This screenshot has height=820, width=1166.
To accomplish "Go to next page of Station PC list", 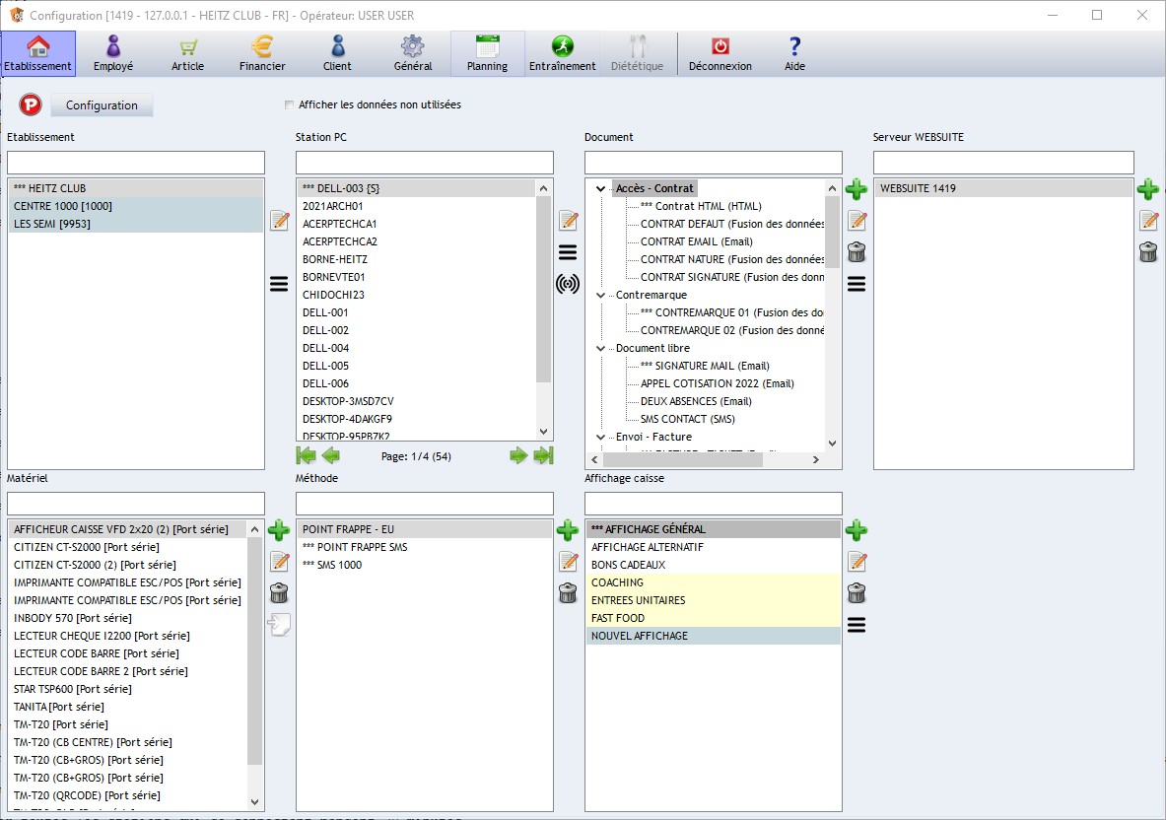I will tap(518, 455).
